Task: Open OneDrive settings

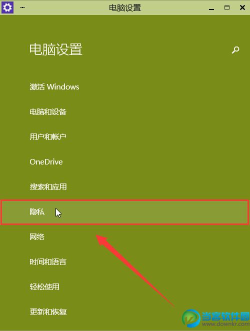Action: click(x=46, y=162)
